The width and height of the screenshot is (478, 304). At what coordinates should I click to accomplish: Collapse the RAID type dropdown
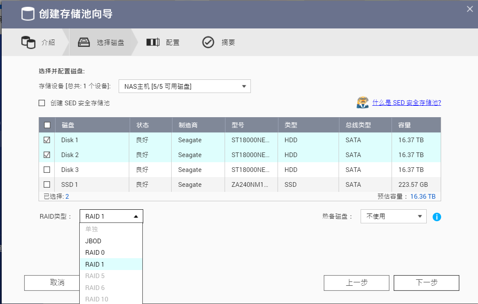111,216
